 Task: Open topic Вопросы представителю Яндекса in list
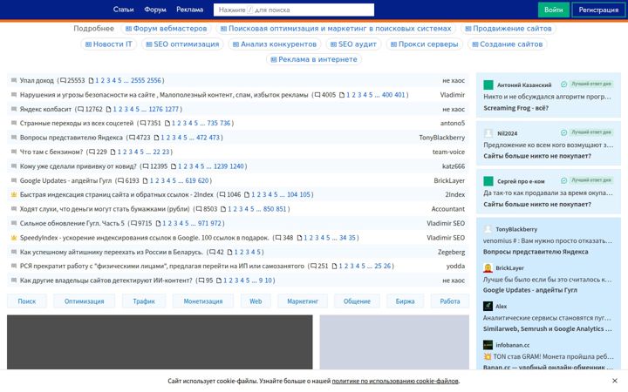[72, 138]
